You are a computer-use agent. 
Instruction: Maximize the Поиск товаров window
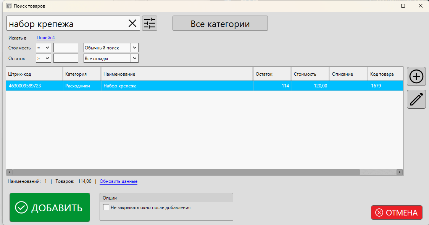tap(403, 6)
